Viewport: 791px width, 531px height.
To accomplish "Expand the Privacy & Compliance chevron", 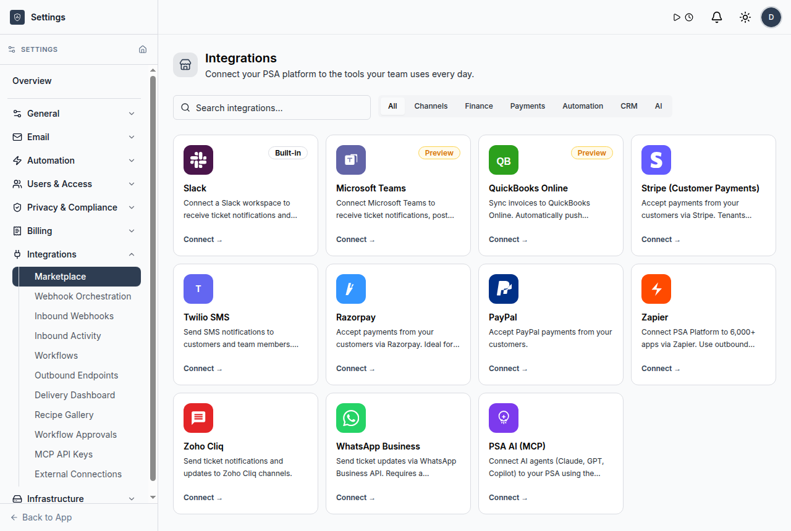I will point(132,207).
